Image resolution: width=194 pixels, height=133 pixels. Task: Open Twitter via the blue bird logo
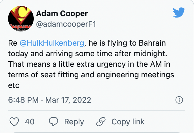click(179, 13)
